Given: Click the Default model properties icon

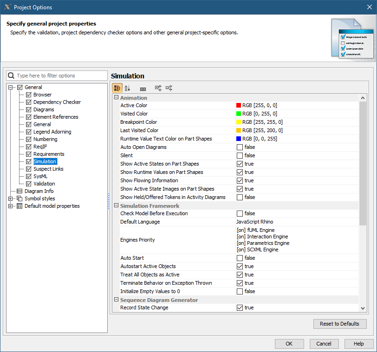Looking at the screenshot, I should click(19, 206).
